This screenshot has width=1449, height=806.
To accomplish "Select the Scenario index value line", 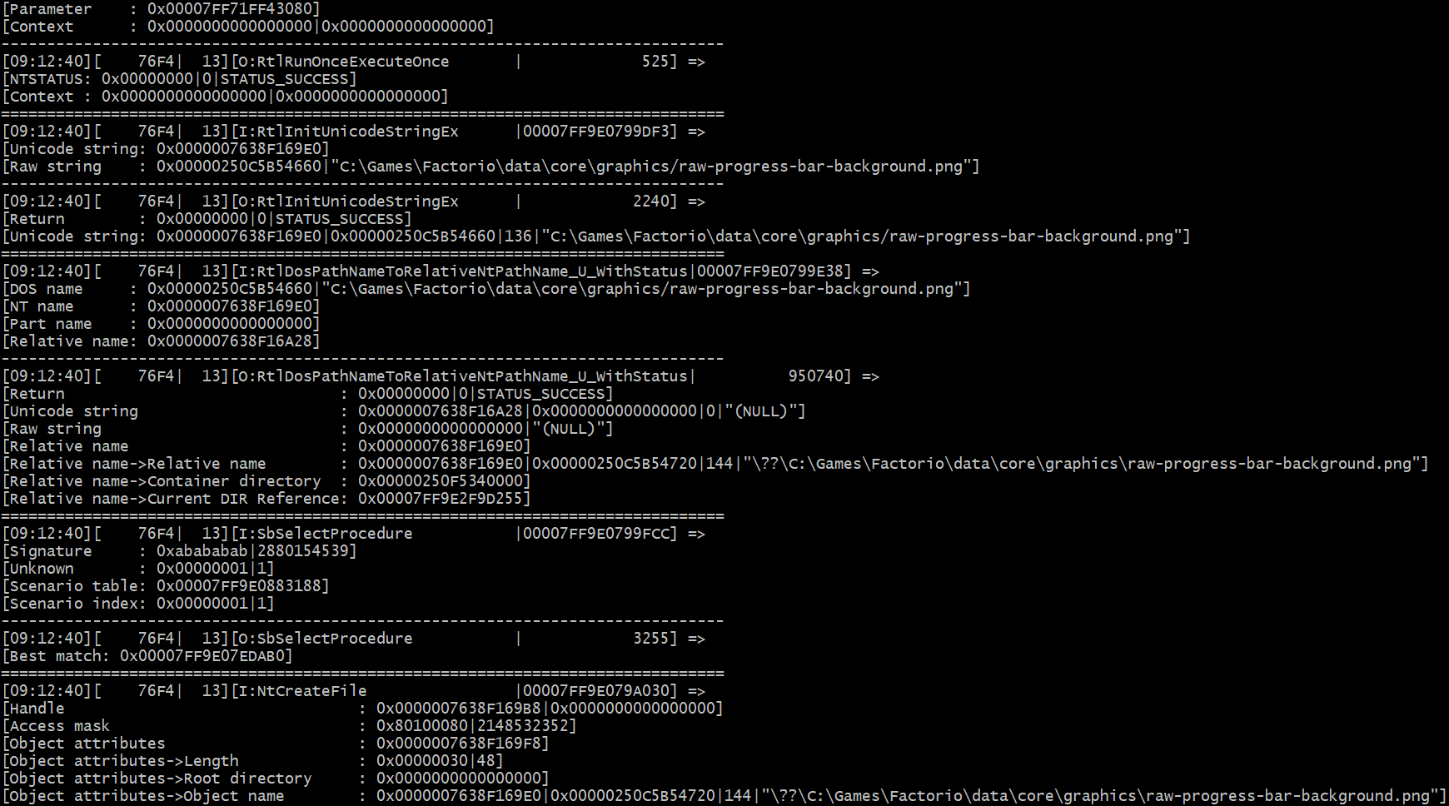I will [x=138, y=604].
